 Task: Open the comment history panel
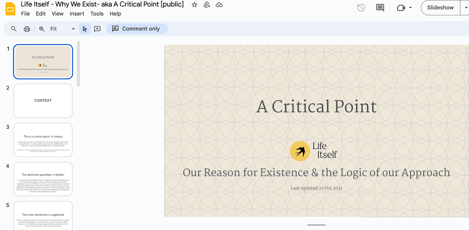380,7
